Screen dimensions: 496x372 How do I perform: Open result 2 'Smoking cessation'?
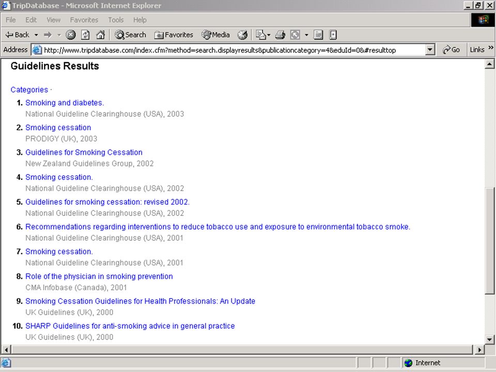pyautogui.click(x=58, y=128)
